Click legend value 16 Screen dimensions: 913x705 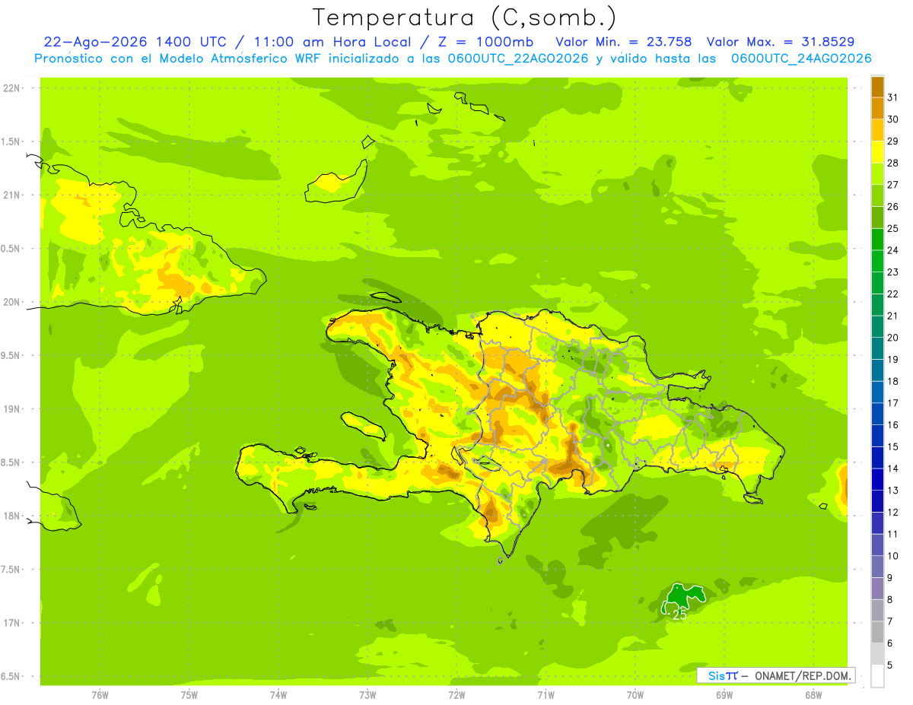[x=893, y=425]
